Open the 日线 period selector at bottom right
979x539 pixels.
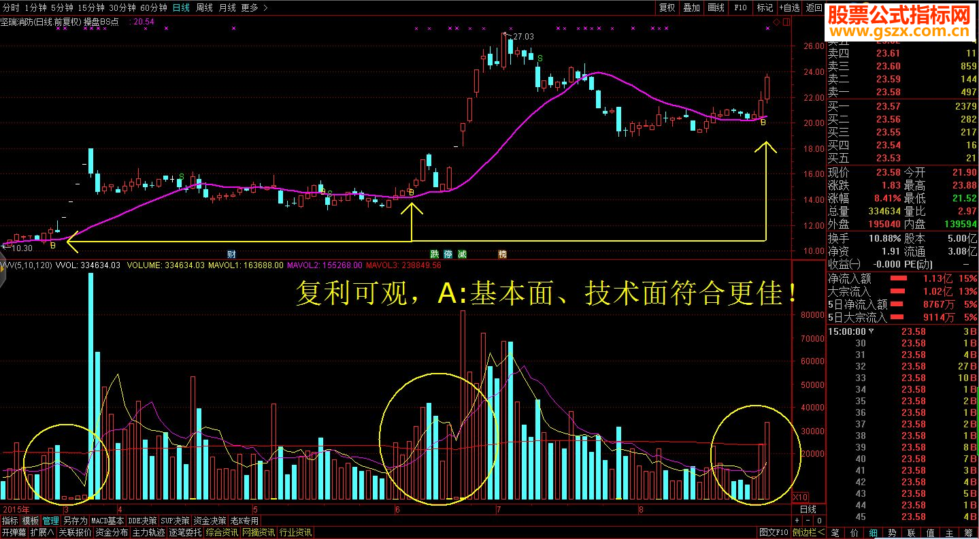808,510
